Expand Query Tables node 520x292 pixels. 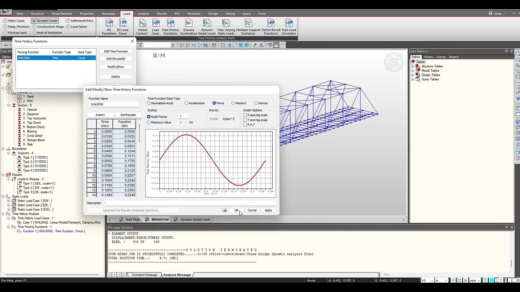pos(413,79)
